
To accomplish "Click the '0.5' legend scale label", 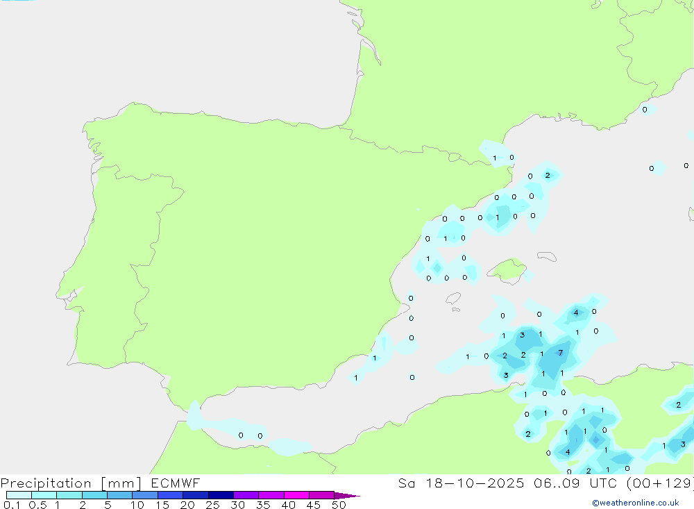I will click(x=37, y=505).
